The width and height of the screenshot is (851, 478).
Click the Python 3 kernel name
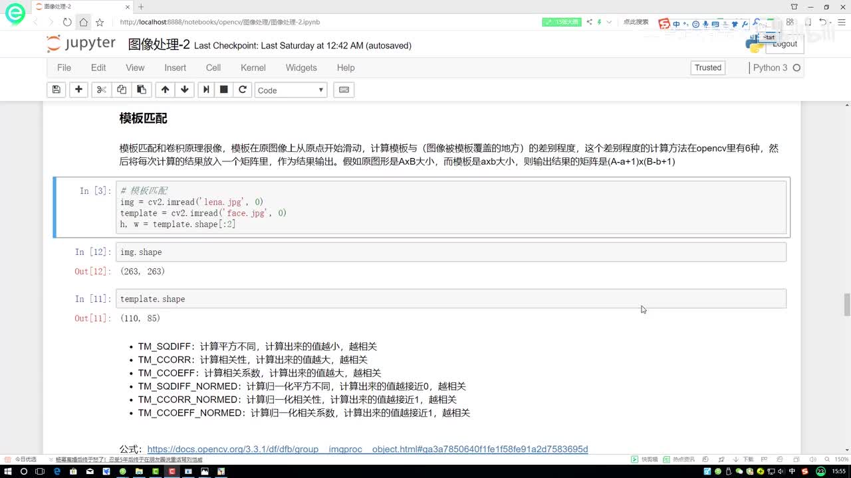pos(770,68)
